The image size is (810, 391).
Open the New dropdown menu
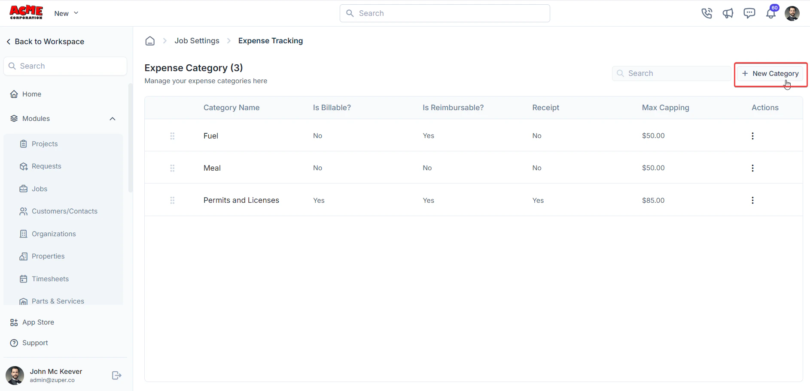(66, 13)
